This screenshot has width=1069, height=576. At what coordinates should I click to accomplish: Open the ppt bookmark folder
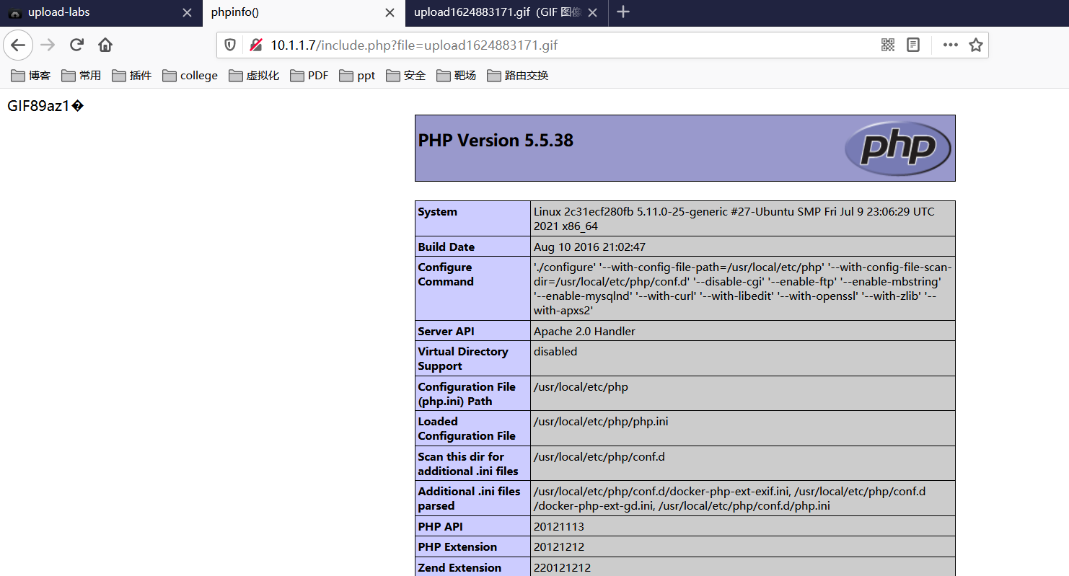(x=357, y=76)
